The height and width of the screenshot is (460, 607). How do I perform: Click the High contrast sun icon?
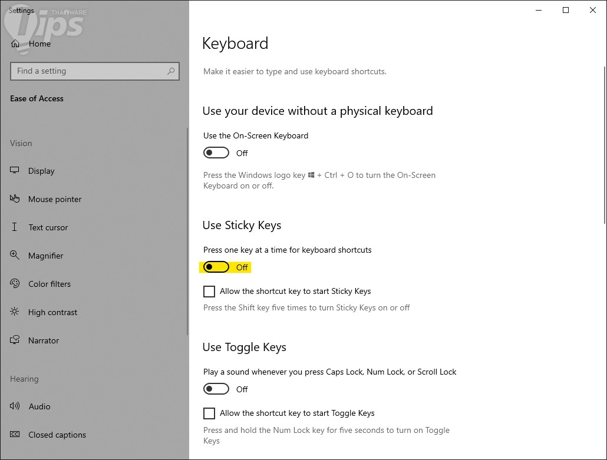(15, 312)
